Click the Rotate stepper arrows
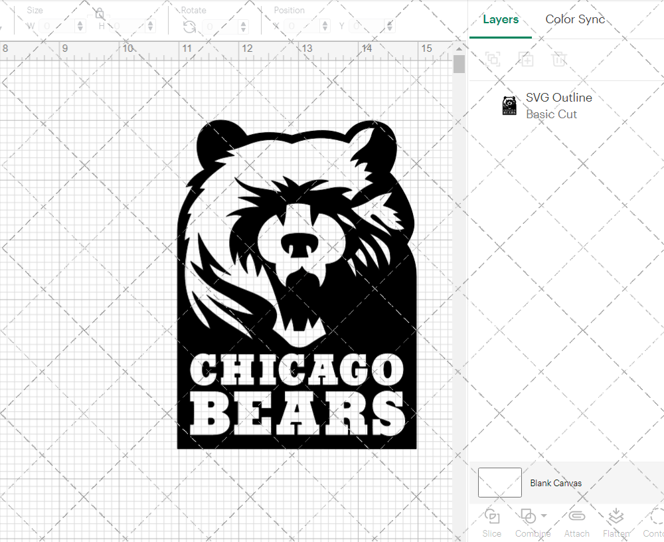The image size is (664, 542). 244,27
